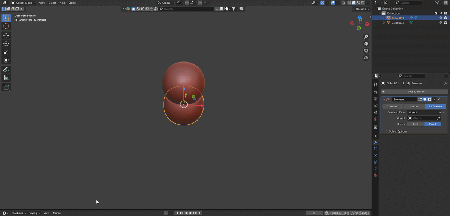Open the Object Mode dropdown
This screenshot has height=216, width=450.
pyautogui.click(x=23, y=3)
